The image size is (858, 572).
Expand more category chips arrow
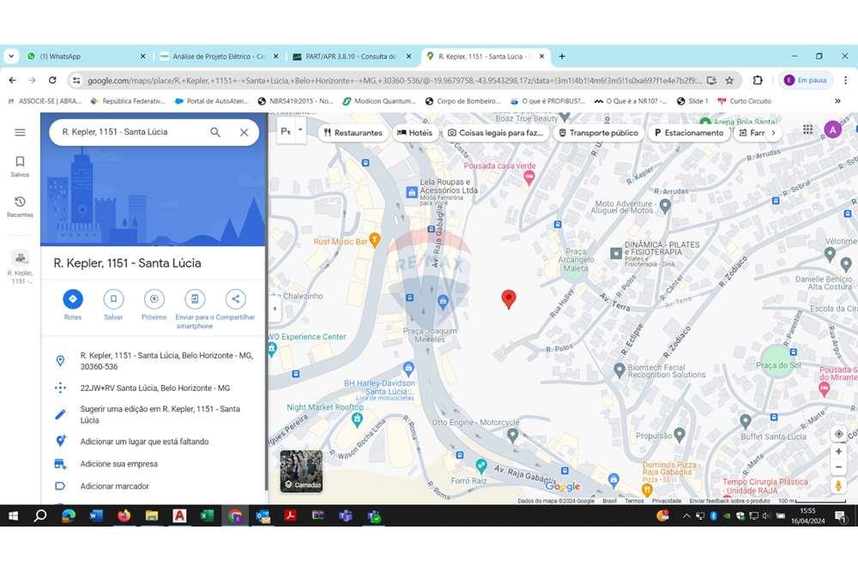(773, 133)
